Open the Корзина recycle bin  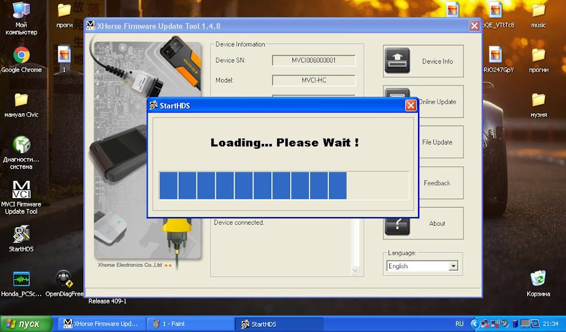538,284
